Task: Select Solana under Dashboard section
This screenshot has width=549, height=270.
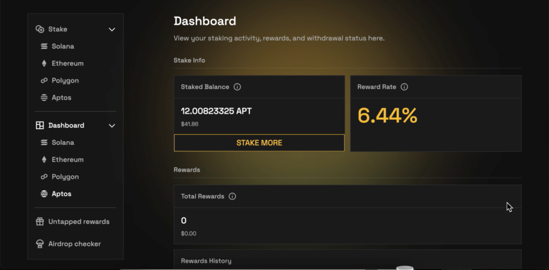Action: click(x=63, y=142)
